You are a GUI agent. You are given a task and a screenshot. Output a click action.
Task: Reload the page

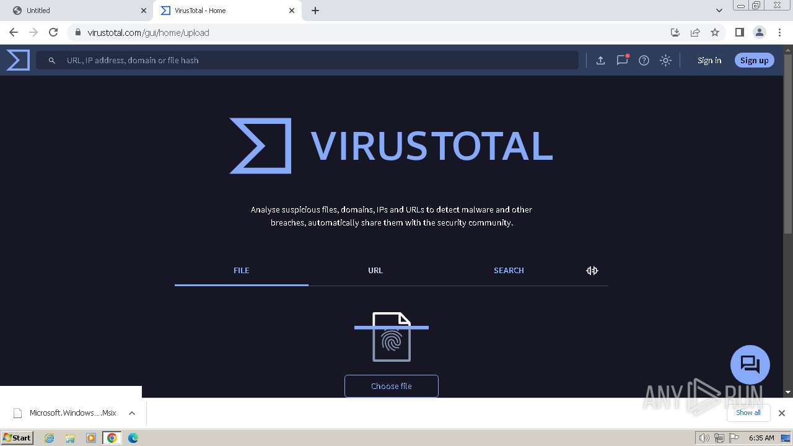point(53,32)
